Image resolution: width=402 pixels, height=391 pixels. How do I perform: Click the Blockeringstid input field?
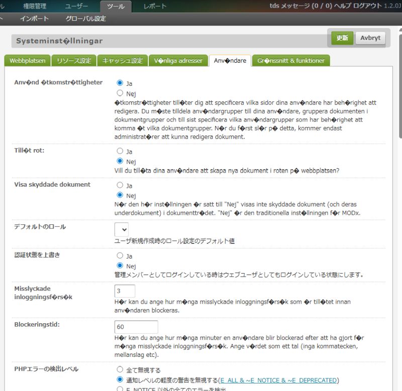[136, 327]
